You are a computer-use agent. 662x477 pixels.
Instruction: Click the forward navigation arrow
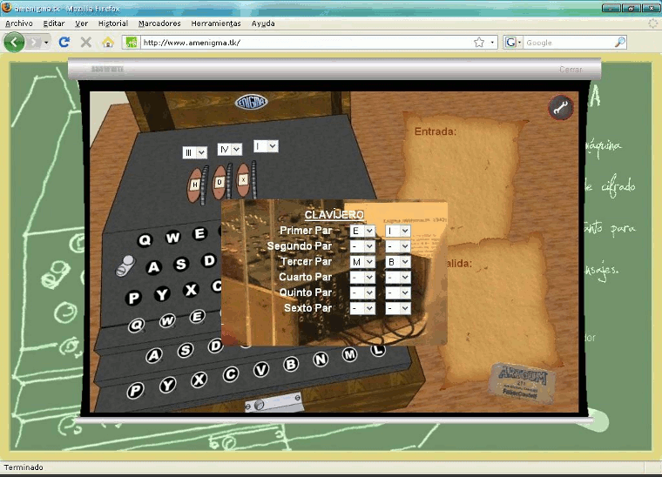[35, 42]
